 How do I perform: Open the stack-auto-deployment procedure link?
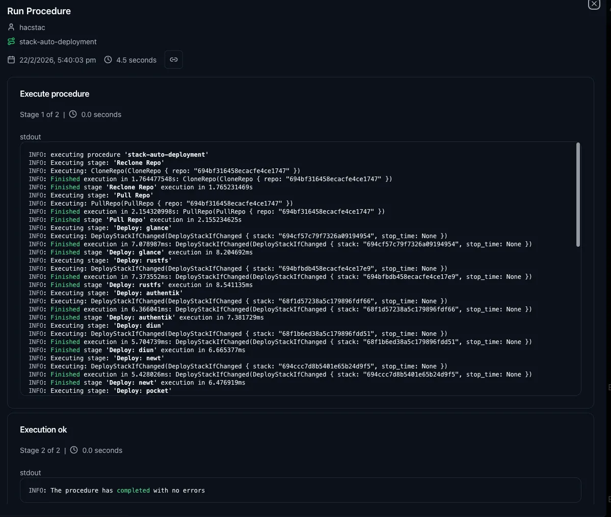pos(58,42)
